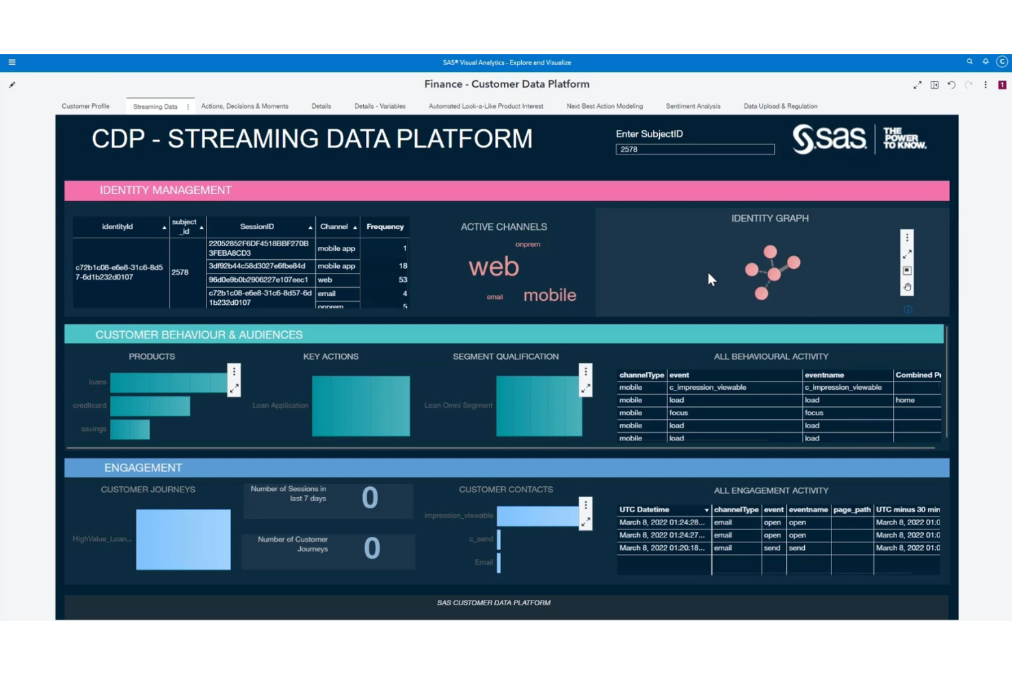Viewport: 1012px width, 675px height.
Task: Open the Products chart three-dot options menu
Action: point(235,370)
